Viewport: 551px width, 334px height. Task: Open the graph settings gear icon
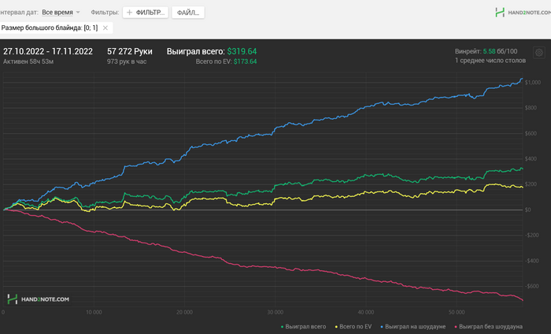coord(539,53)
